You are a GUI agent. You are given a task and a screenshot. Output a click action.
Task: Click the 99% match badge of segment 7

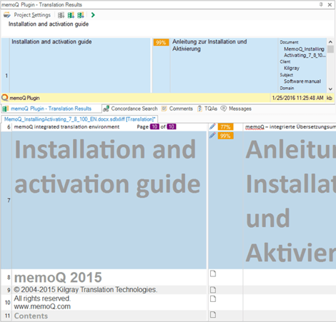225,136
